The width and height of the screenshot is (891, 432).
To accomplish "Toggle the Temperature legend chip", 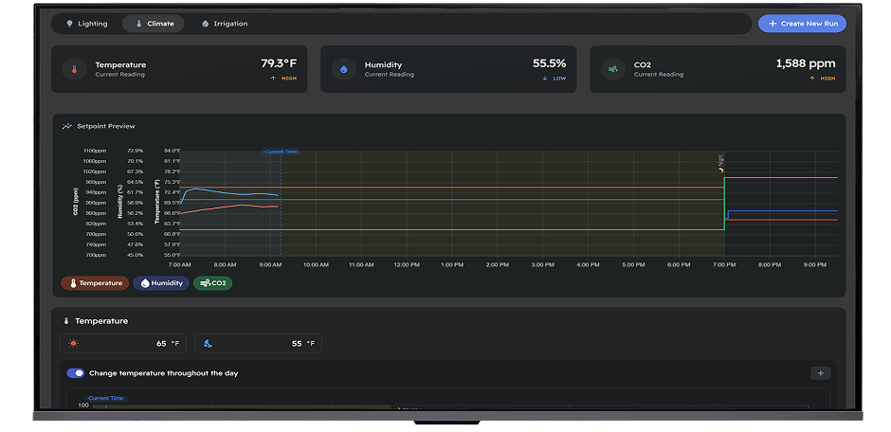I will 95,283.
